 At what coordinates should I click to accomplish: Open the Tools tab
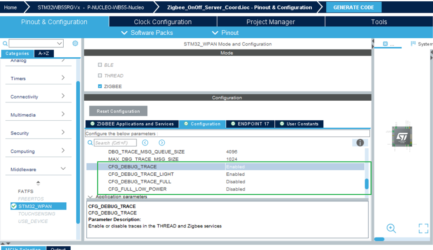(x=379, y=22)
